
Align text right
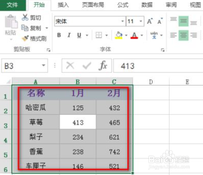[x=194, y=35]
